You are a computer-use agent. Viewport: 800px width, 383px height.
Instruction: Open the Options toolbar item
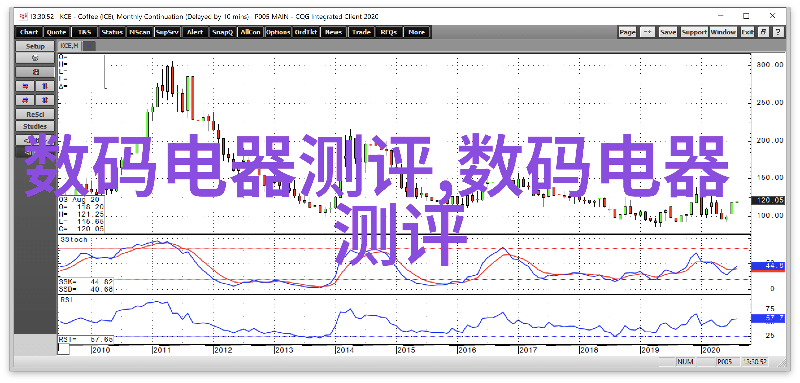pyautogui.click(x=278, y=32)
